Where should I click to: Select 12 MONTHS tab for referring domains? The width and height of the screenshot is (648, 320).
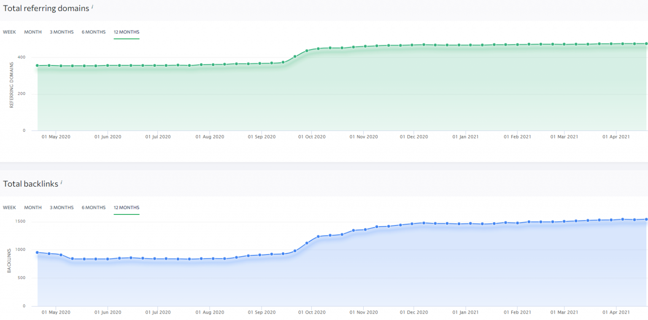coord(127,32)
